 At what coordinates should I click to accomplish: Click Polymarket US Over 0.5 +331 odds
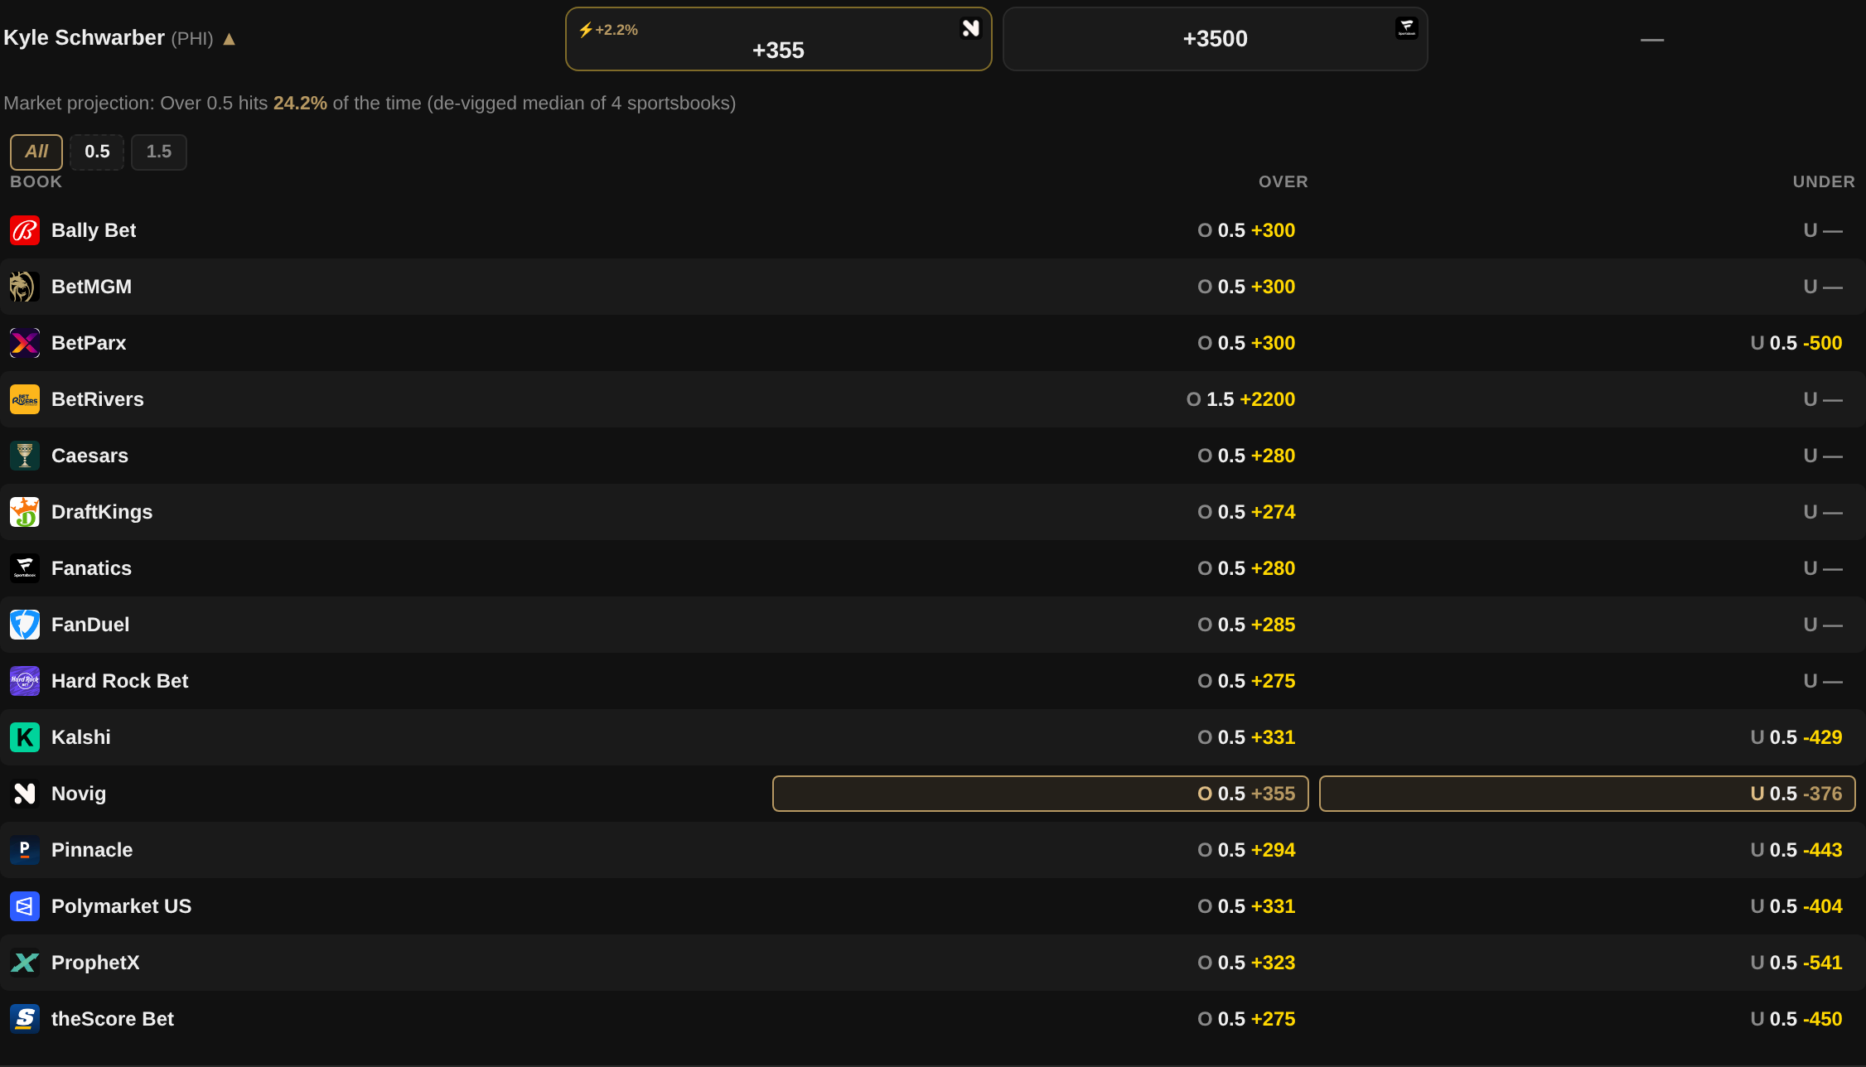pyautogui.click(x=1246, y=906)
